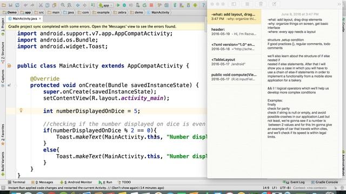Select the main breadcrumb folder
Screen dimensions: 346x194
pos(54,12)
